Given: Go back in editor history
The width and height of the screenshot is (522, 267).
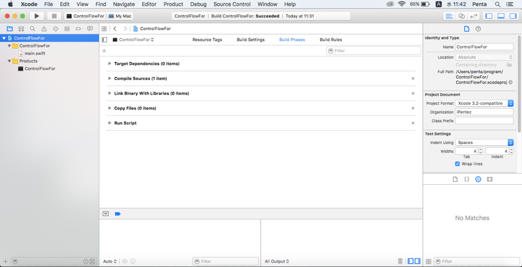Looking at the screenshot, I should [x=115, y=29].
